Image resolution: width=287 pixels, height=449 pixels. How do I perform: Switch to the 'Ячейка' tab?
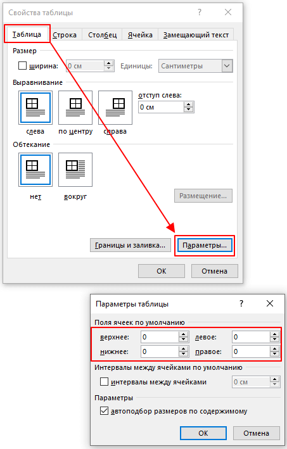coord(140,35)
